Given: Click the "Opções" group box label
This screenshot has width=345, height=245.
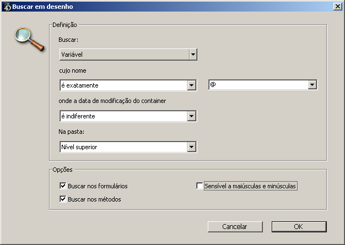Looking at the screenshot, I should click(62, 170).
